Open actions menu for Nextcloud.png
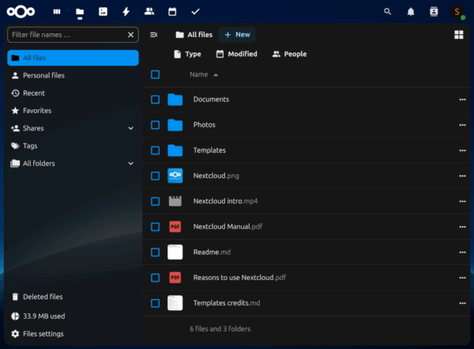 click(462, 176)
